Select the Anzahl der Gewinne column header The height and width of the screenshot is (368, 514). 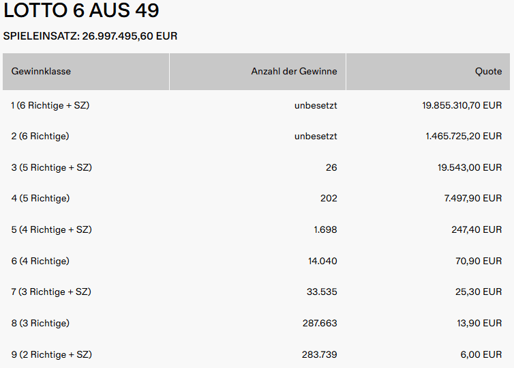[294, 71]
